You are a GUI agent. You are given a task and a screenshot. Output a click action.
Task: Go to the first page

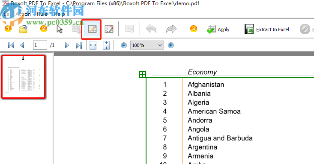[x=11, y=45]
